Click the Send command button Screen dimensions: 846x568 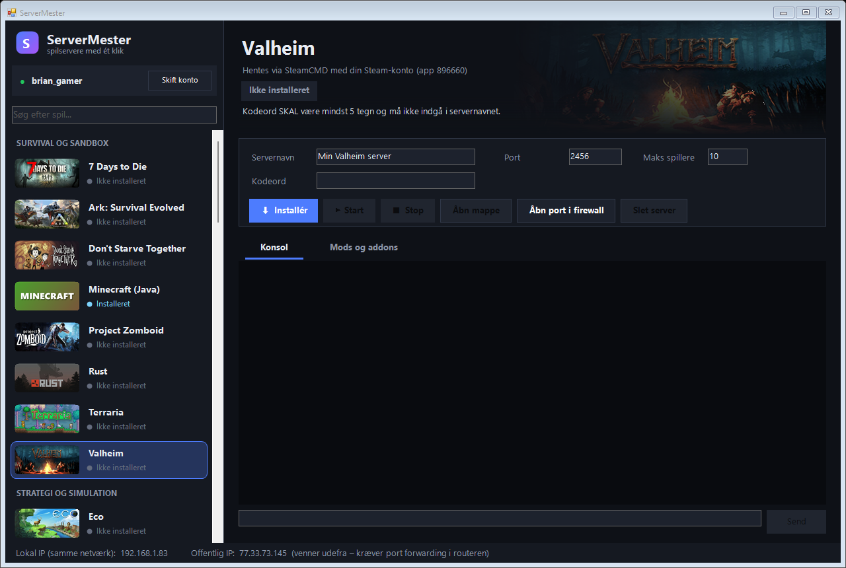[796, 522]
